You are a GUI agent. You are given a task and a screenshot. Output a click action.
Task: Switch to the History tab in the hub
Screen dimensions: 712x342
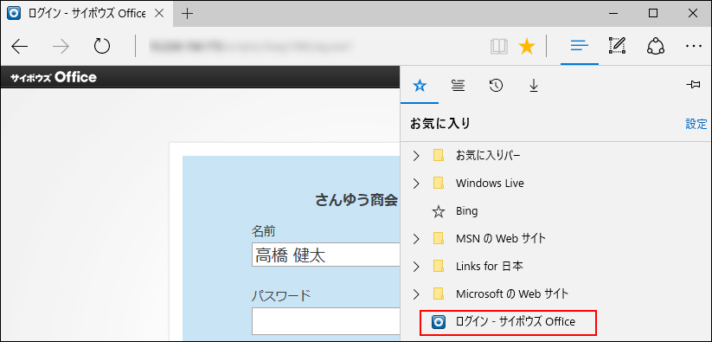[x=496, y=86]
